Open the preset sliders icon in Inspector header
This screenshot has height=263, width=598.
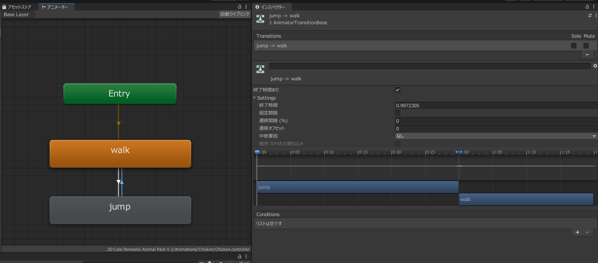click(590, 16)
